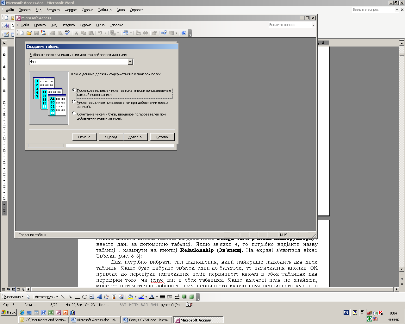Expand the Analyze dropdown arrow in Access toolbar

[x=131, y=33]
